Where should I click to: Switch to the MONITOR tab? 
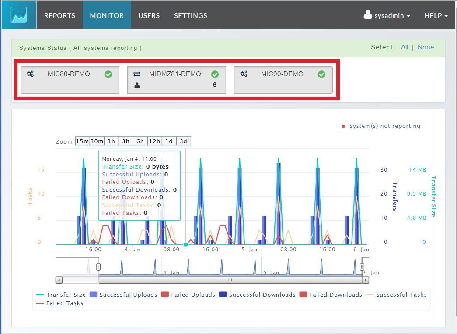107,15
